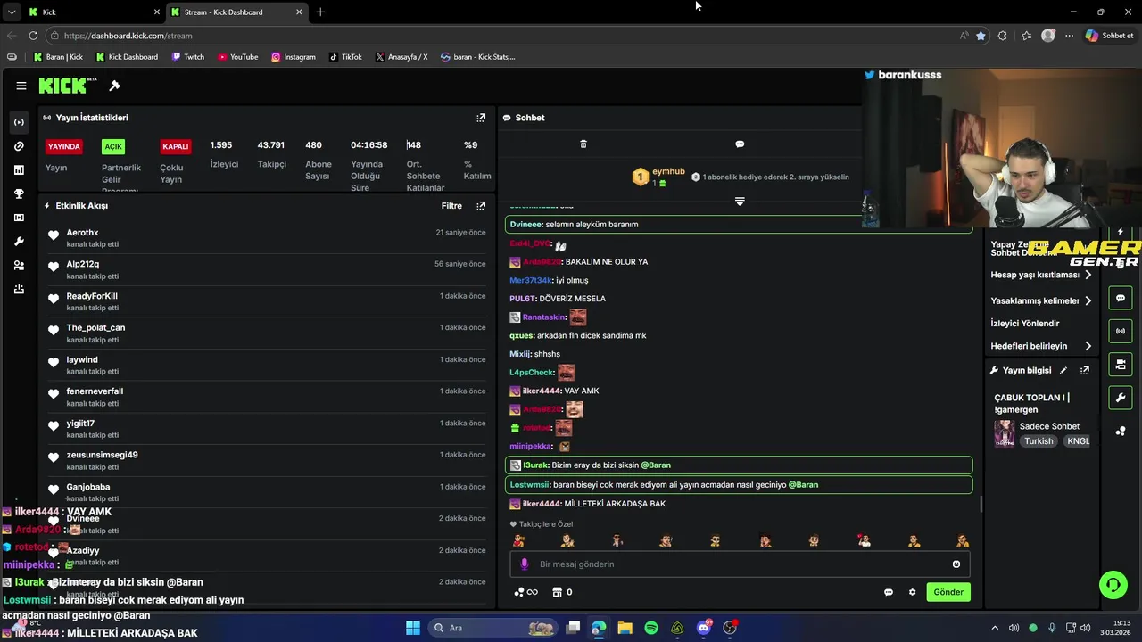
Task: Open the link icon in left sidebar
Action: coord(19,146)
